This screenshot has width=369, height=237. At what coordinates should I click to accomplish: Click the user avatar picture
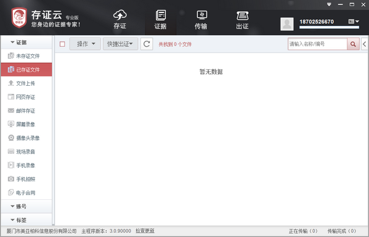coord(287,24)
